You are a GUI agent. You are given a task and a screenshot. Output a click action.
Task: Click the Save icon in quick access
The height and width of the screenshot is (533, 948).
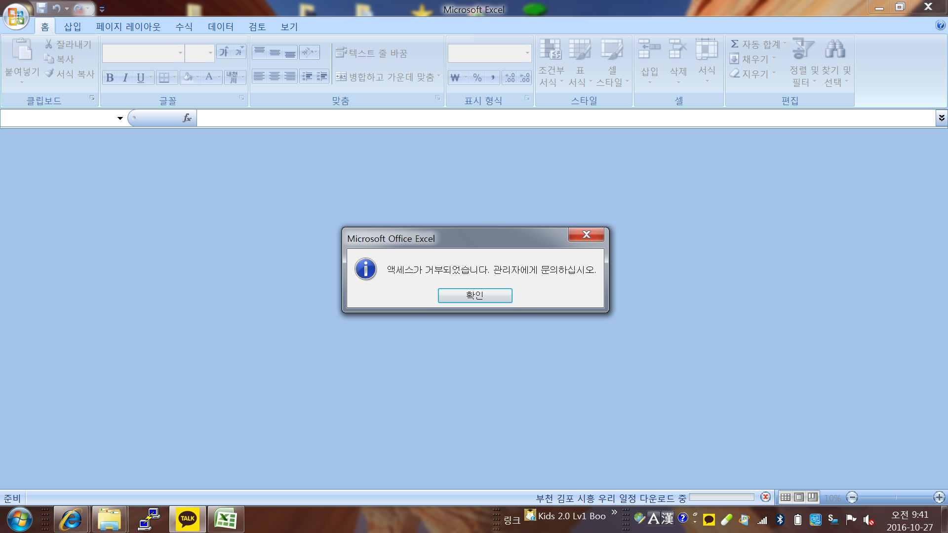(41, 8)
